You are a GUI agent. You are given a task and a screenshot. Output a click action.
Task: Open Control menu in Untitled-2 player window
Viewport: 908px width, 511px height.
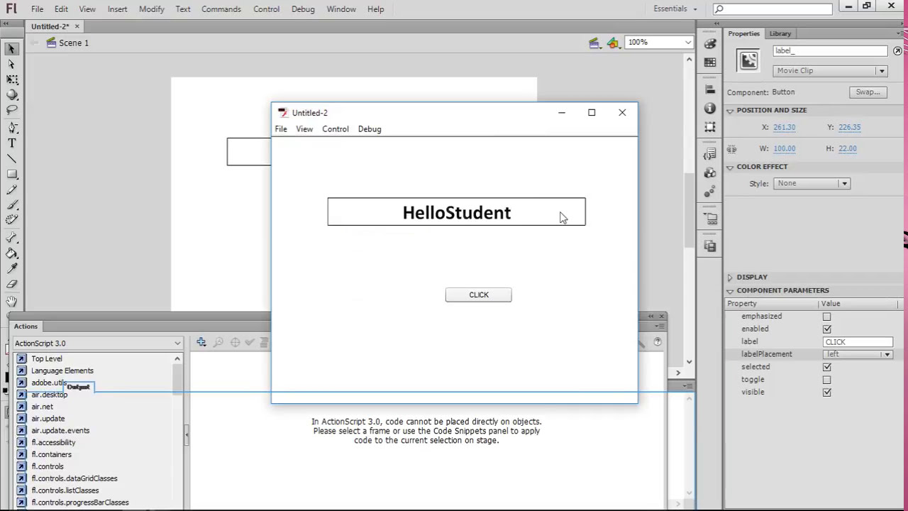336,129
